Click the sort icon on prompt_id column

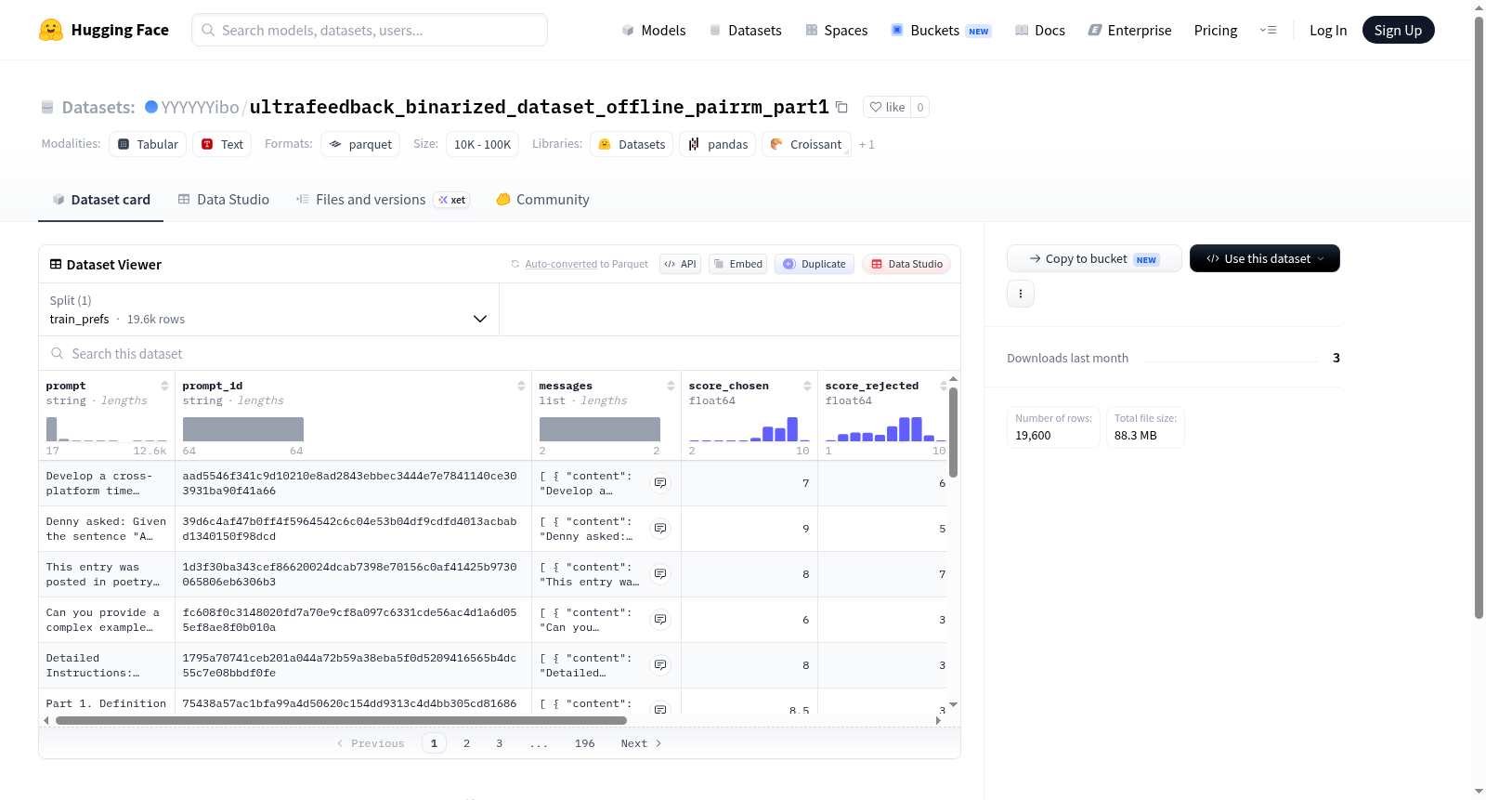tap(521, 386)
